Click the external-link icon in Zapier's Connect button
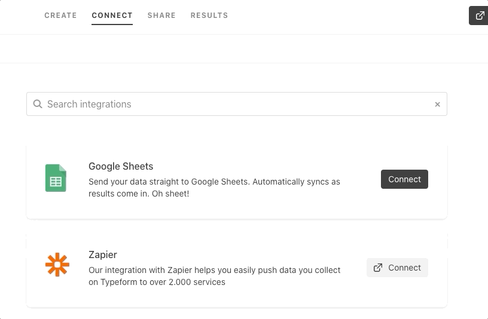488x319 pixels. point(378,268)
